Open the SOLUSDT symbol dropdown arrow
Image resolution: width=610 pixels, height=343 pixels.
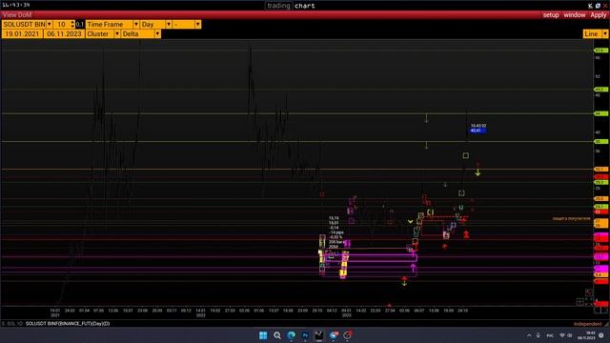coord(49,24)
